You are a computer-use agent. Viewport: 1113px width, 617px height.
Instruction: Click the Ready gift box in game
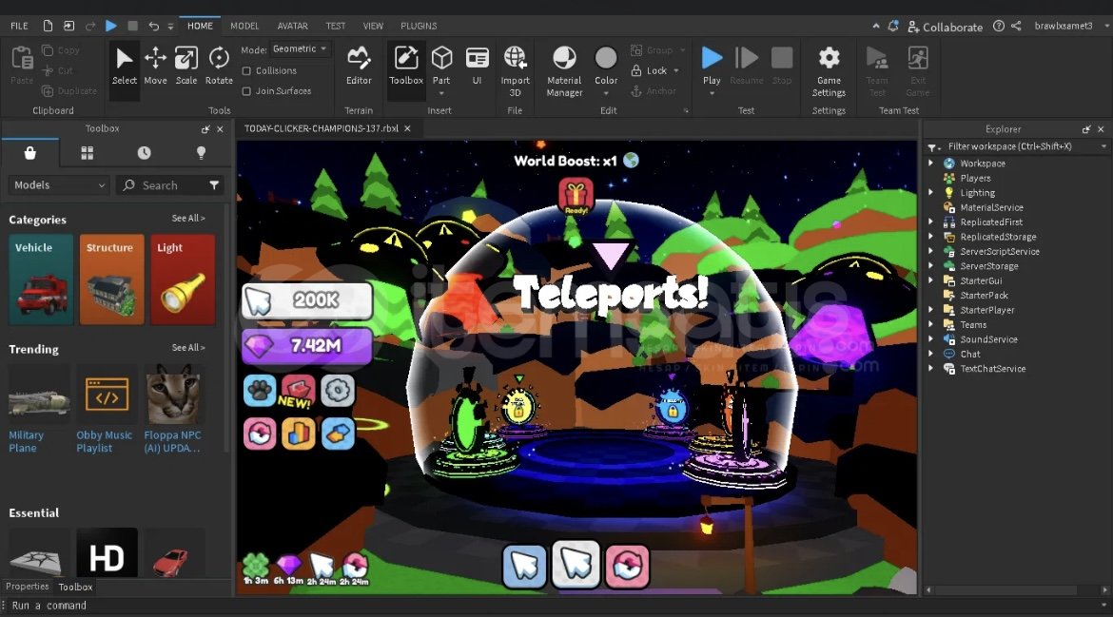(x=576, y=196)
